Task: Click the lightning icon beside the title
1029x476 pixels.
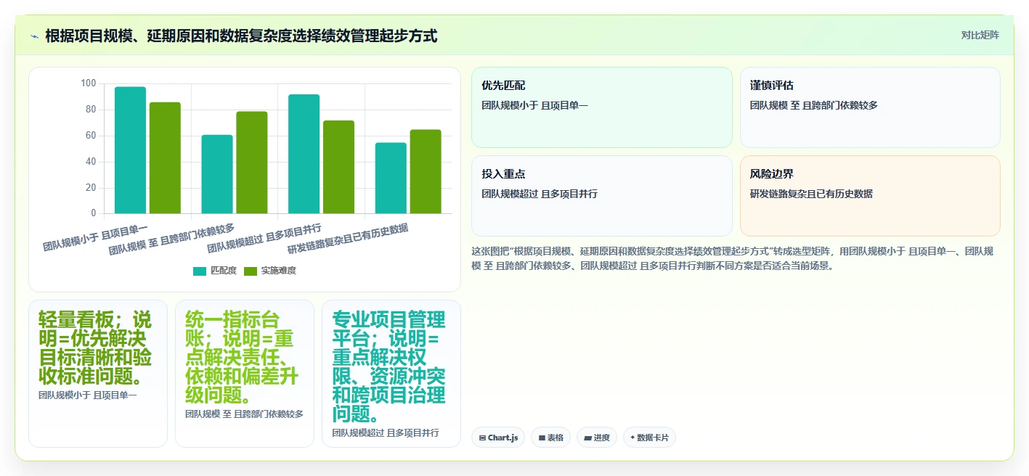Action: [34, 36]
